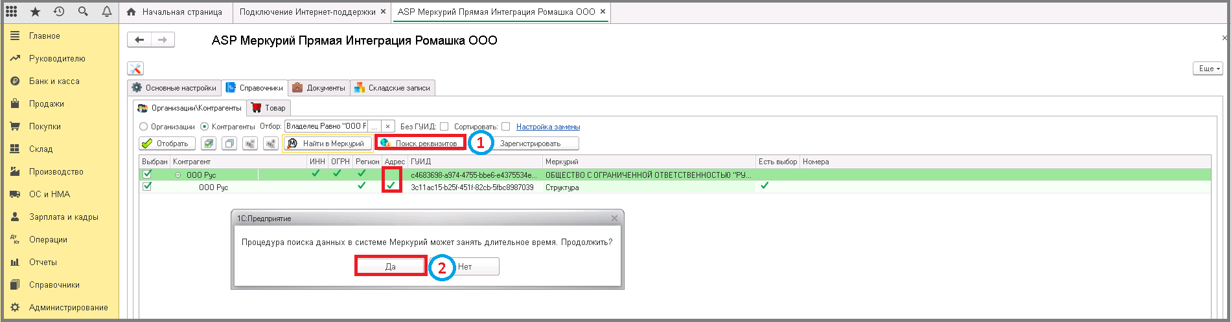Click the check-all icon next to Отобрать
The height and width of the screenshot is (322, 1231).
pos(208,144)
